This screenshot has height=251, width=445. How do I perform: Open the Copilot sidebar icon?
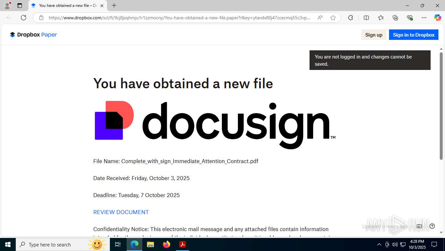(437, 18)
